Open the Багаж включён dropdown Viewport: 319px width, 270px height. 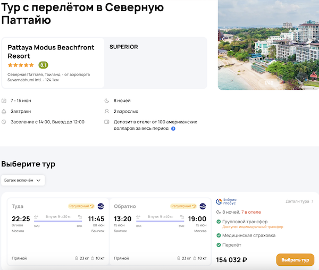(x=23, y=180)
